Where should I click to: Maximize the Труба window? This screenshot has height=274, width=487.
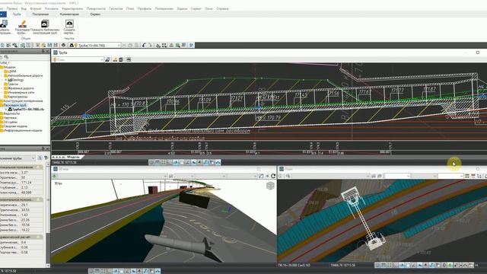pos(478,53)
